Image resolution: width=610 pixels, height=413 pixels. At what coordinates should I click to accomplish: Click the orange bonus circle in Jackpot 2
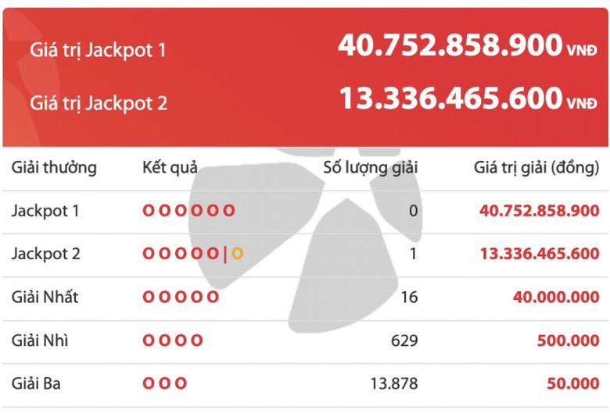pyautogui.click(x=237, y=253)
